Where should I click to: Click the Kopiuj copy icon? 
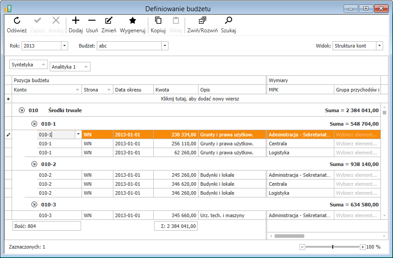tap(158, 21)
